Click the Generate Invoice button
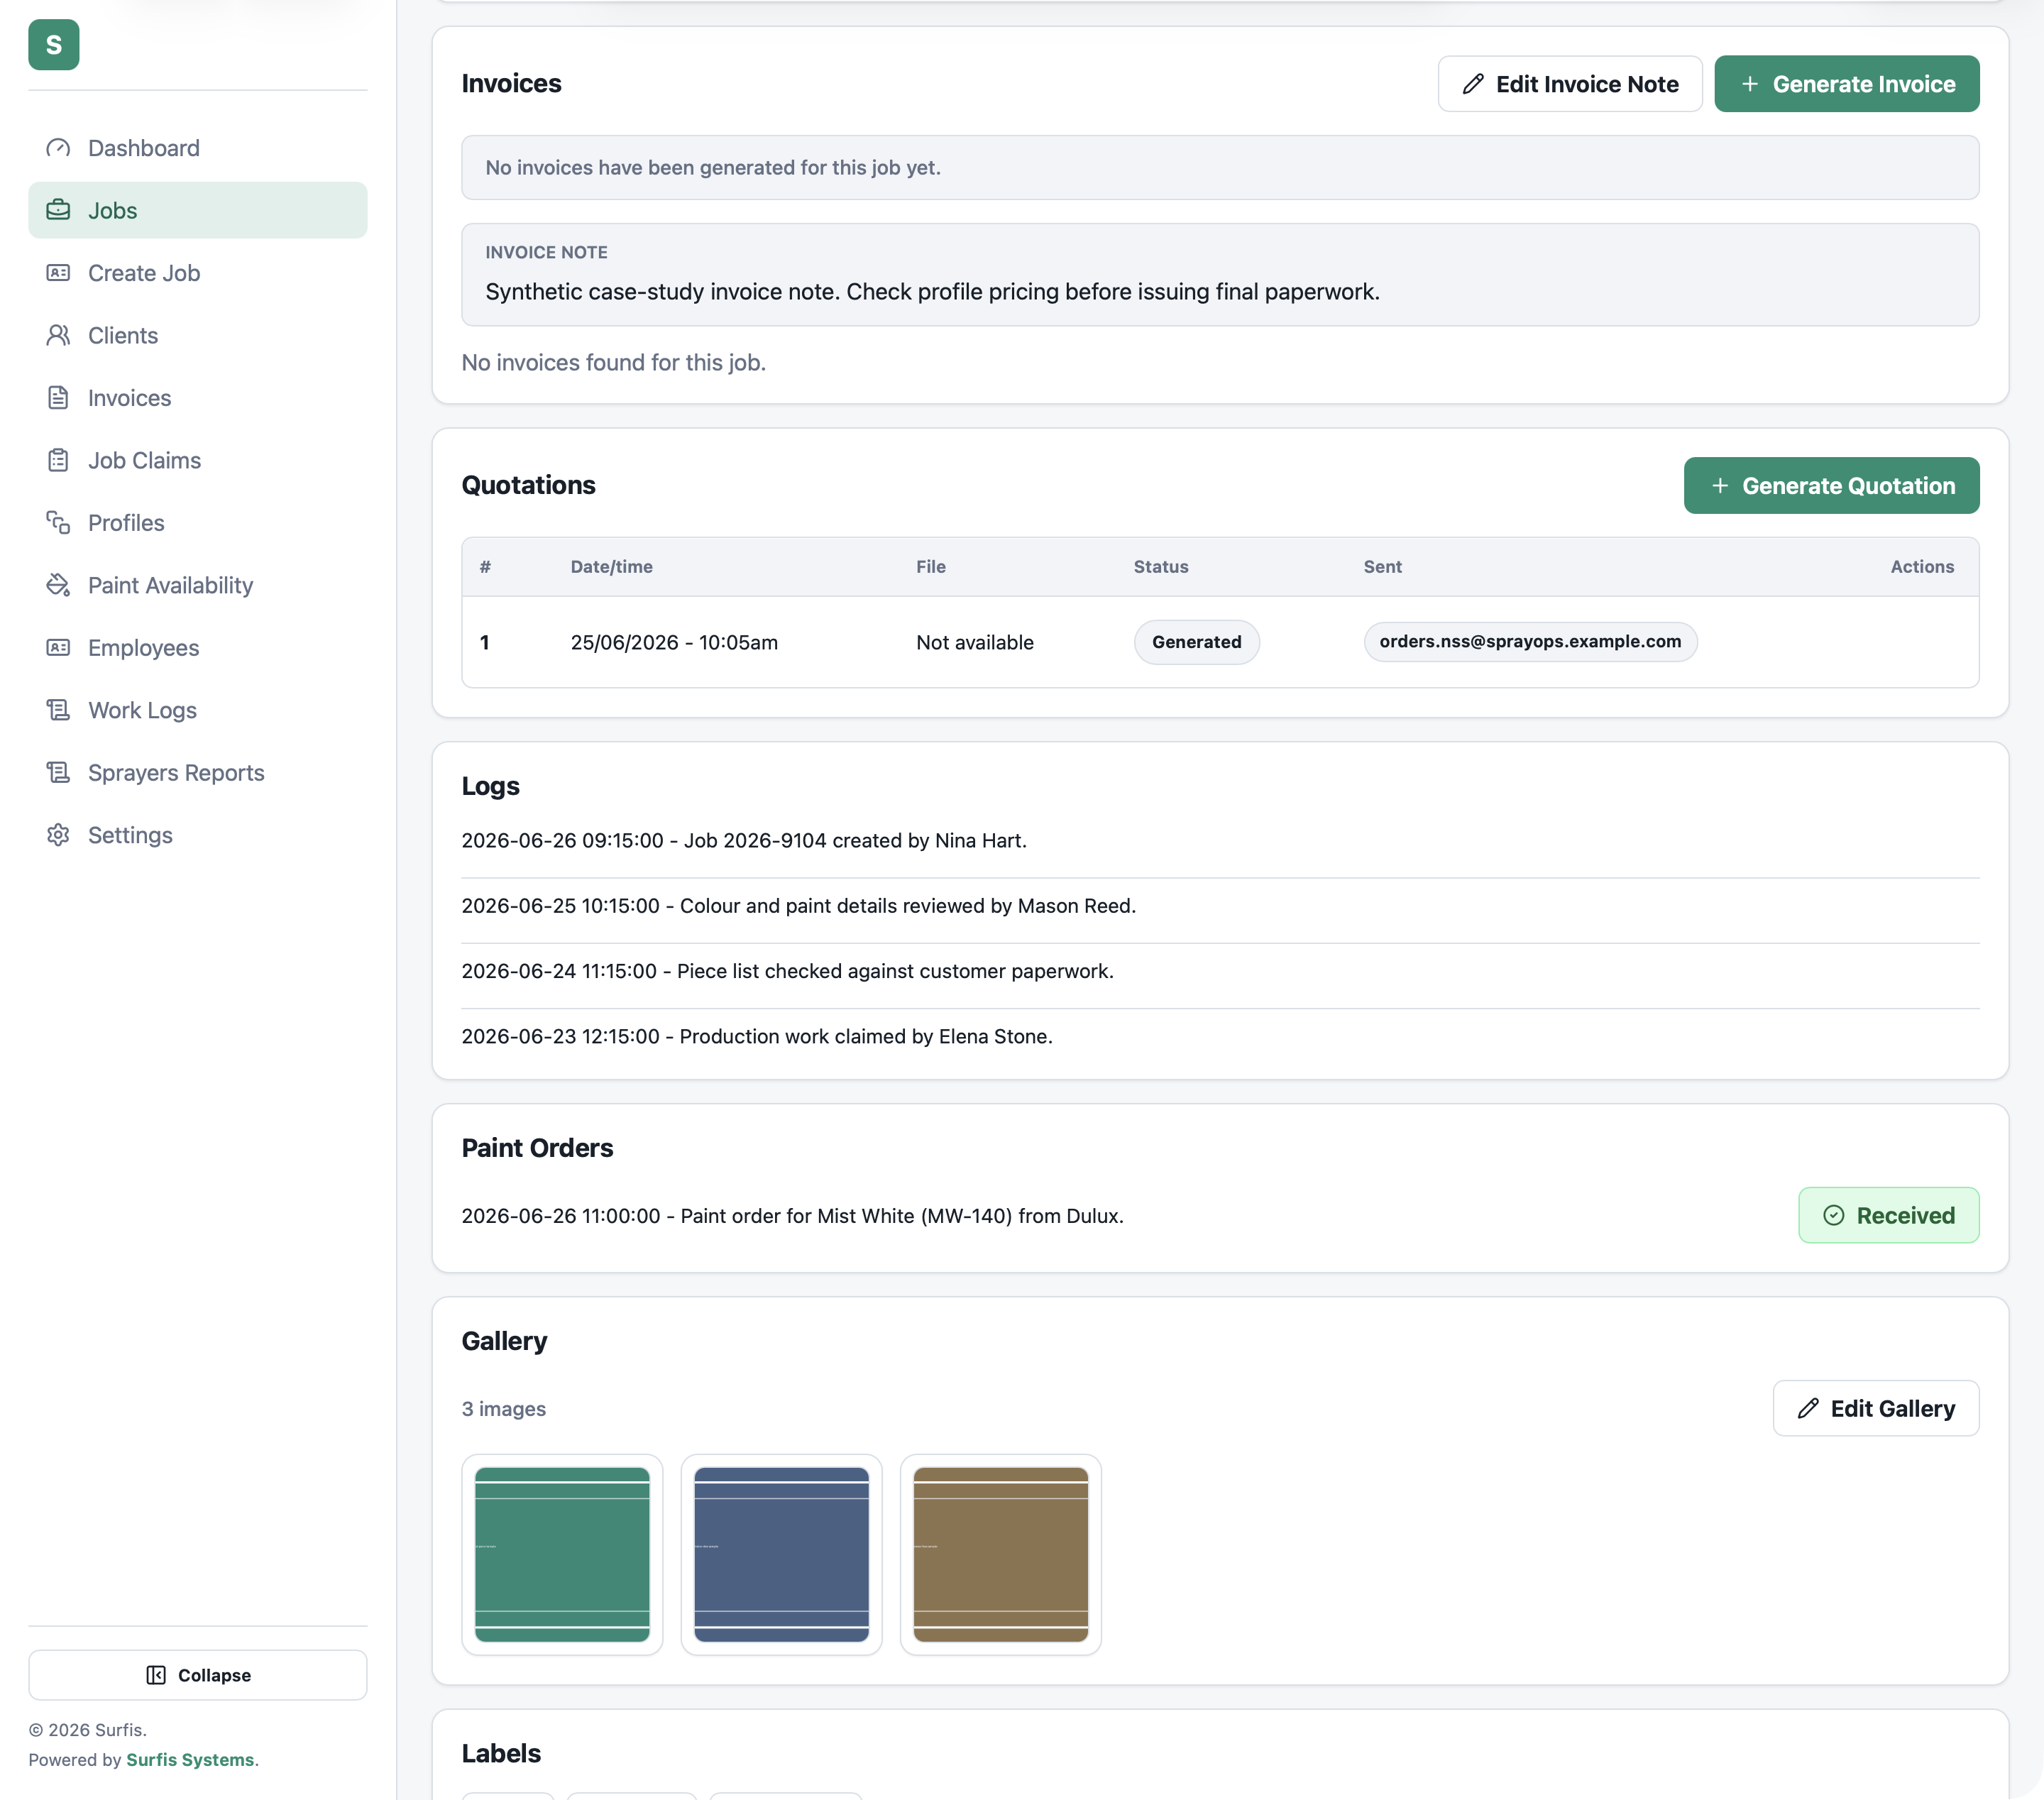Image resolution: width=2044 pixels, height=1800 pixels. coord(1847,84)
